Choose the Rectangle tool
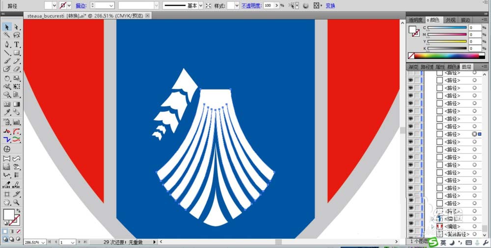Screen dimensions: 491x248 pos(17,52)
